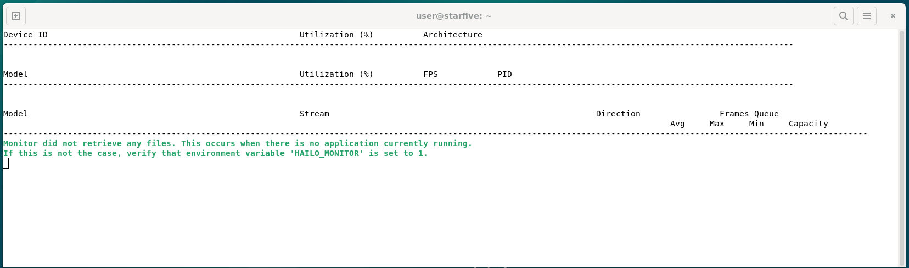The width and height of the screenshot is (909, 268).
Task: Click the Architecture column header
Action: [452, 35]
